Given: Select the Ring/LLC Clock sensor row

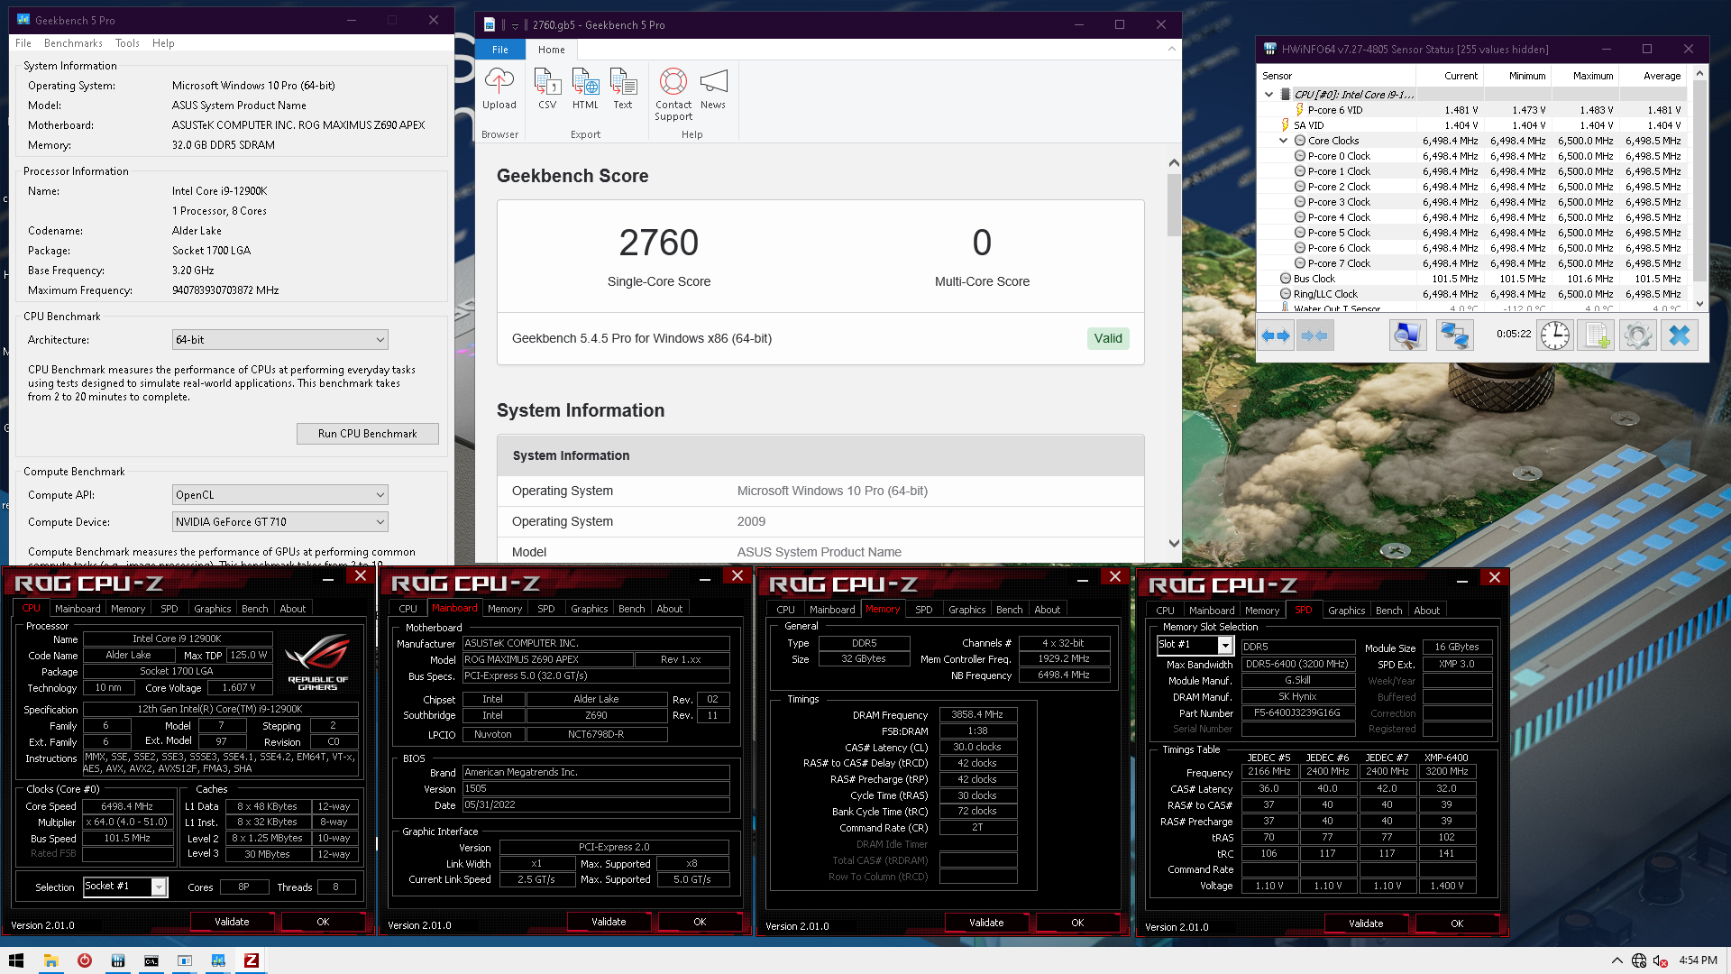Looking at the screenshot, I should click(x=1473, y=294).
